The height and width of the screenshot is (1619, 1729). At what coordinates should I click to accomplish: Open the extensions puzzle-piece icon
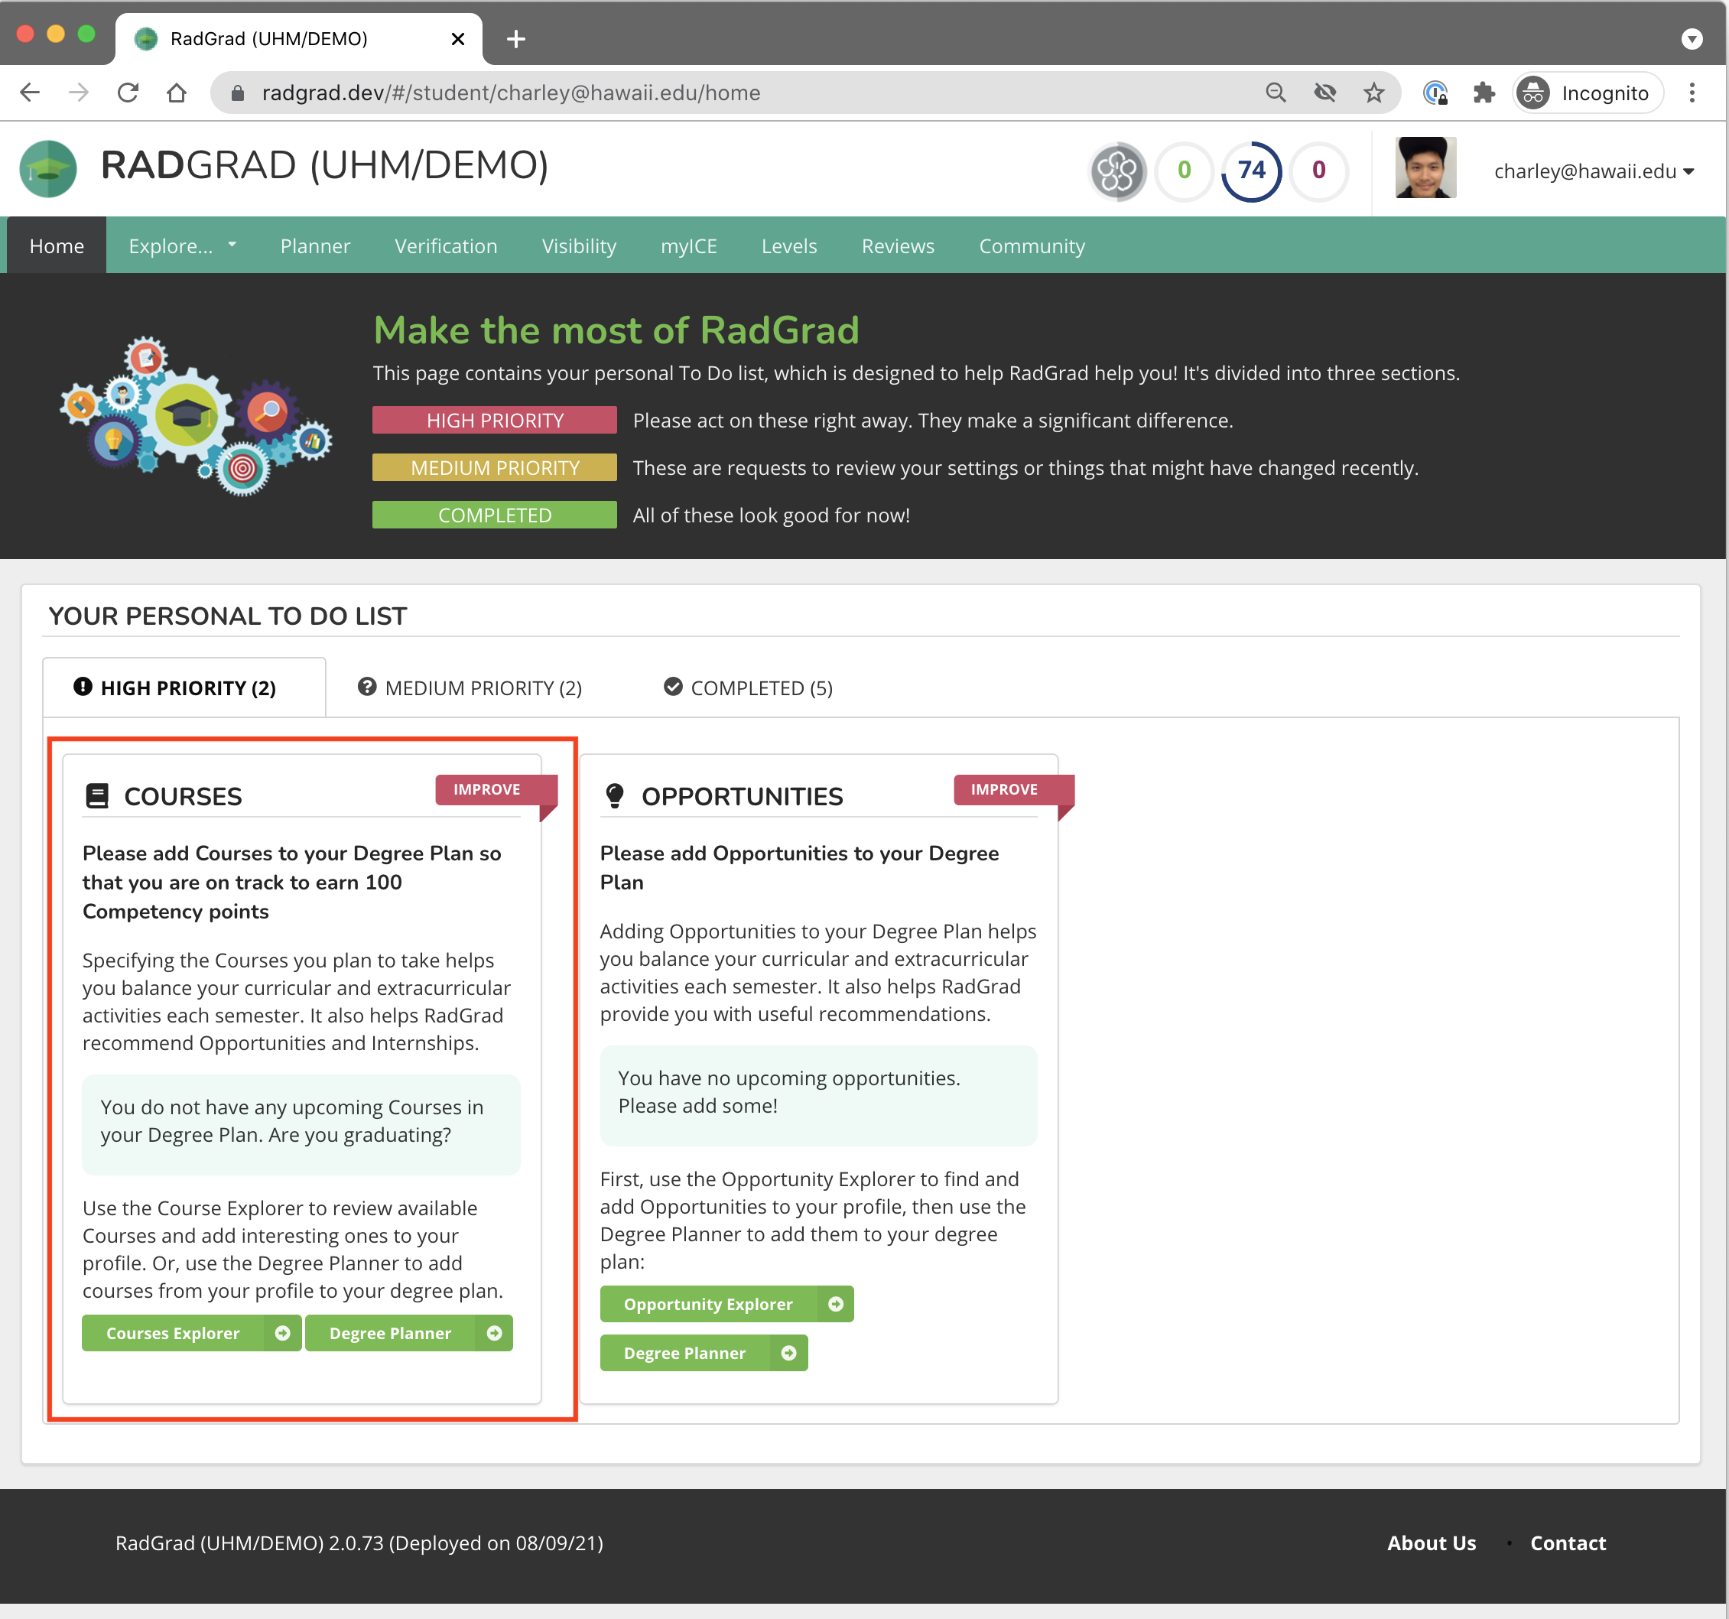point(1483,93)
